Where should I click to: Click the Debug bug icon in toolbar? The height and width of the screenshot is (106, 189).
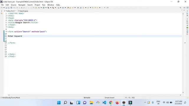[39, 8]
